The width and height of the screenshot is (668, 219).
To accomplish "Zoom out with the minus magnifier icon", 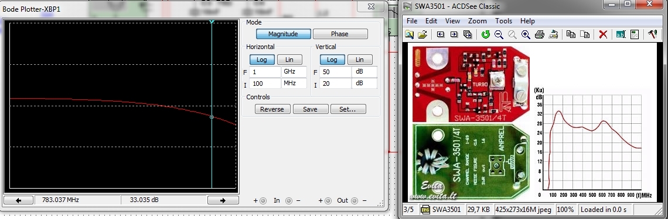I will coord(499,35).
